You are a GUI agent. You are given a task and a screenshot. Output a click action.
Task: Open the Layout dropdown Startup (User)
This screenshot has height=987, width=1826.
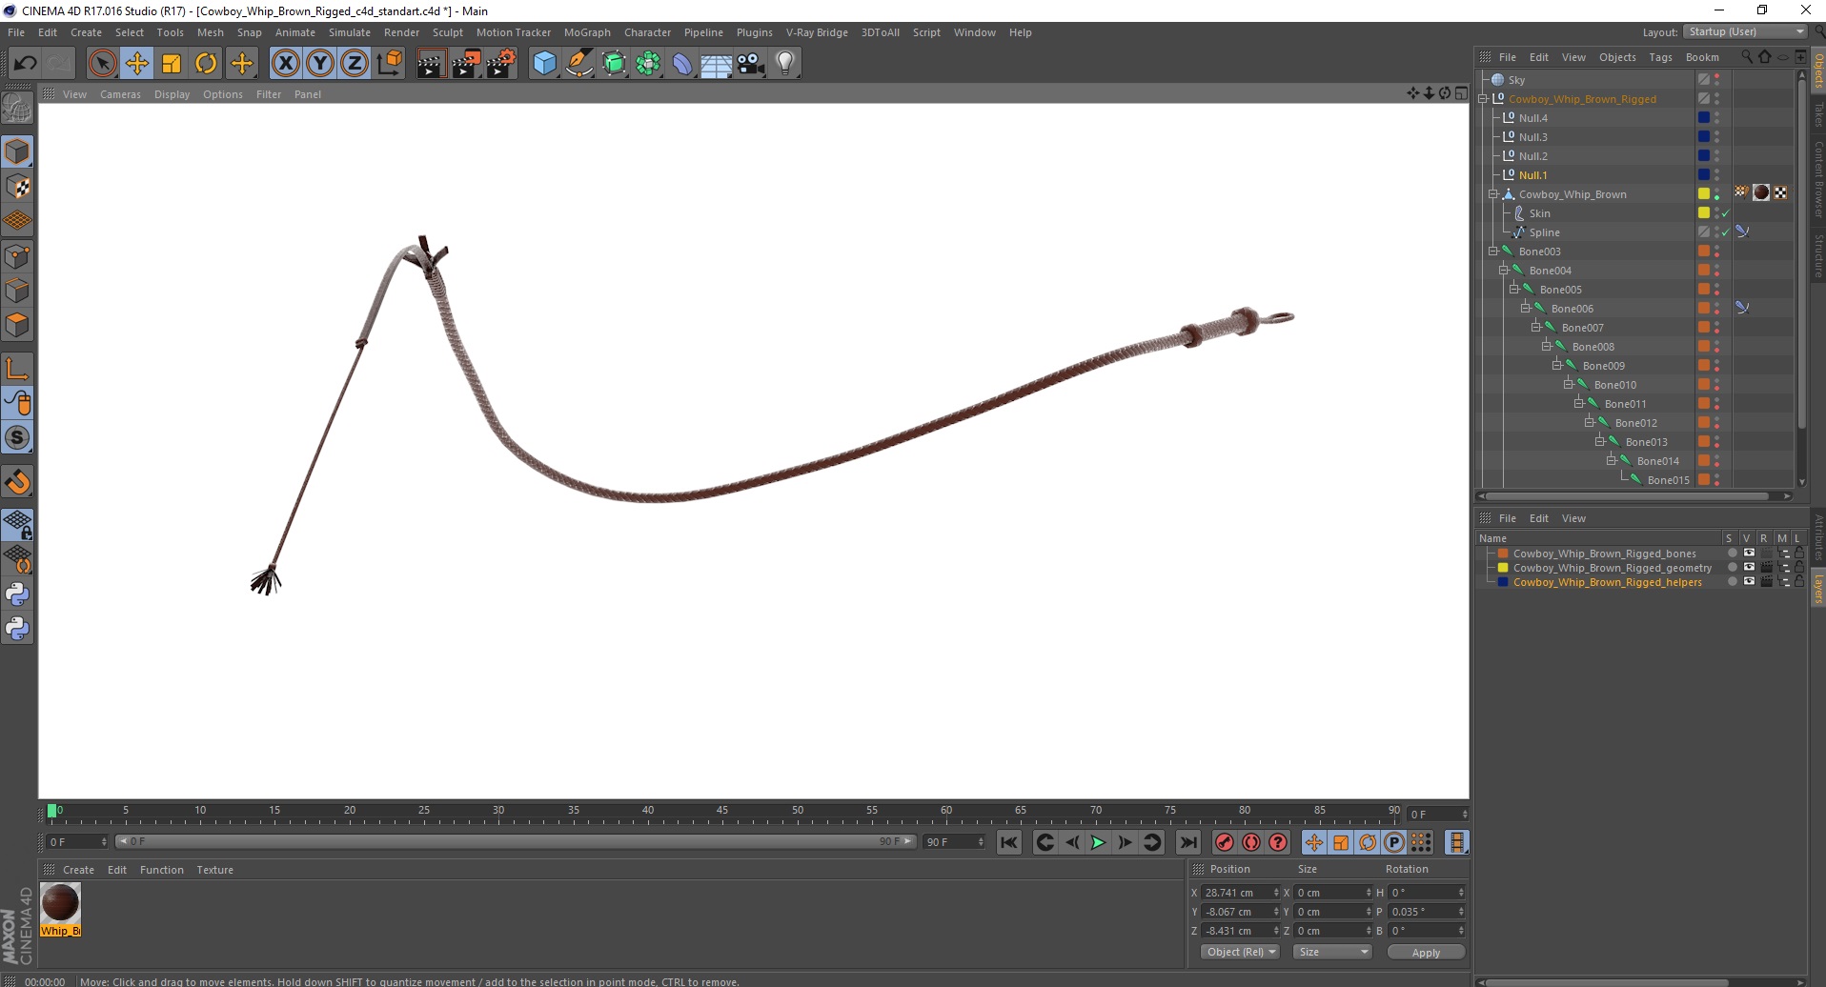pos(1745,31)
